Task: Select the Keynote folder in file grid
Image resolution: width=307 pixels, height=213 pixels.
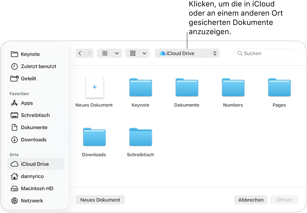Action: coord(141,87)
